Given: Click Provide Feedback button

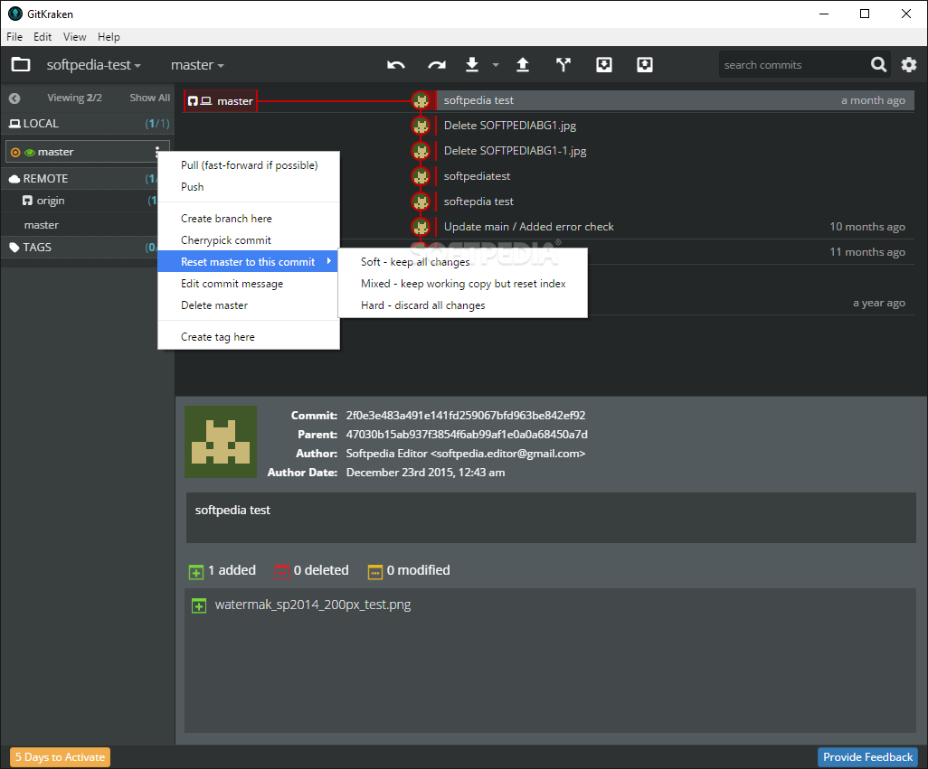Looking at the screenshot, I should tap(867, 757).
